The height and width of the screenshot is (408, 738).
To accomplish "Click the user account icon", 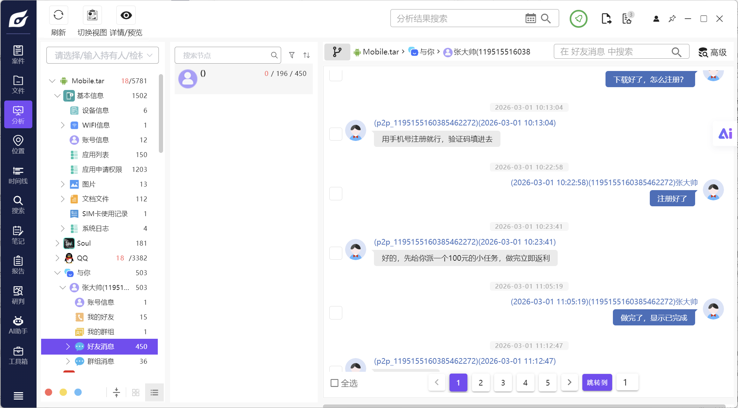I will tap(656, 19).
